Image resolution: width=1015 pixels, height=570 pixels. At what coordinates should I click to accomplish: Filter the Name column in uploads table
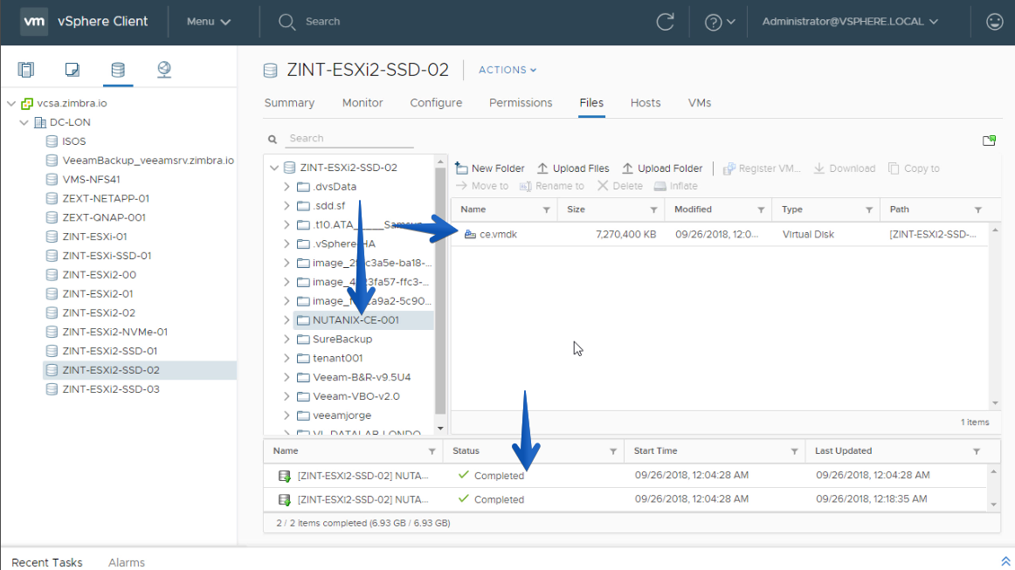pyautogui.click(x=432, y=451)
